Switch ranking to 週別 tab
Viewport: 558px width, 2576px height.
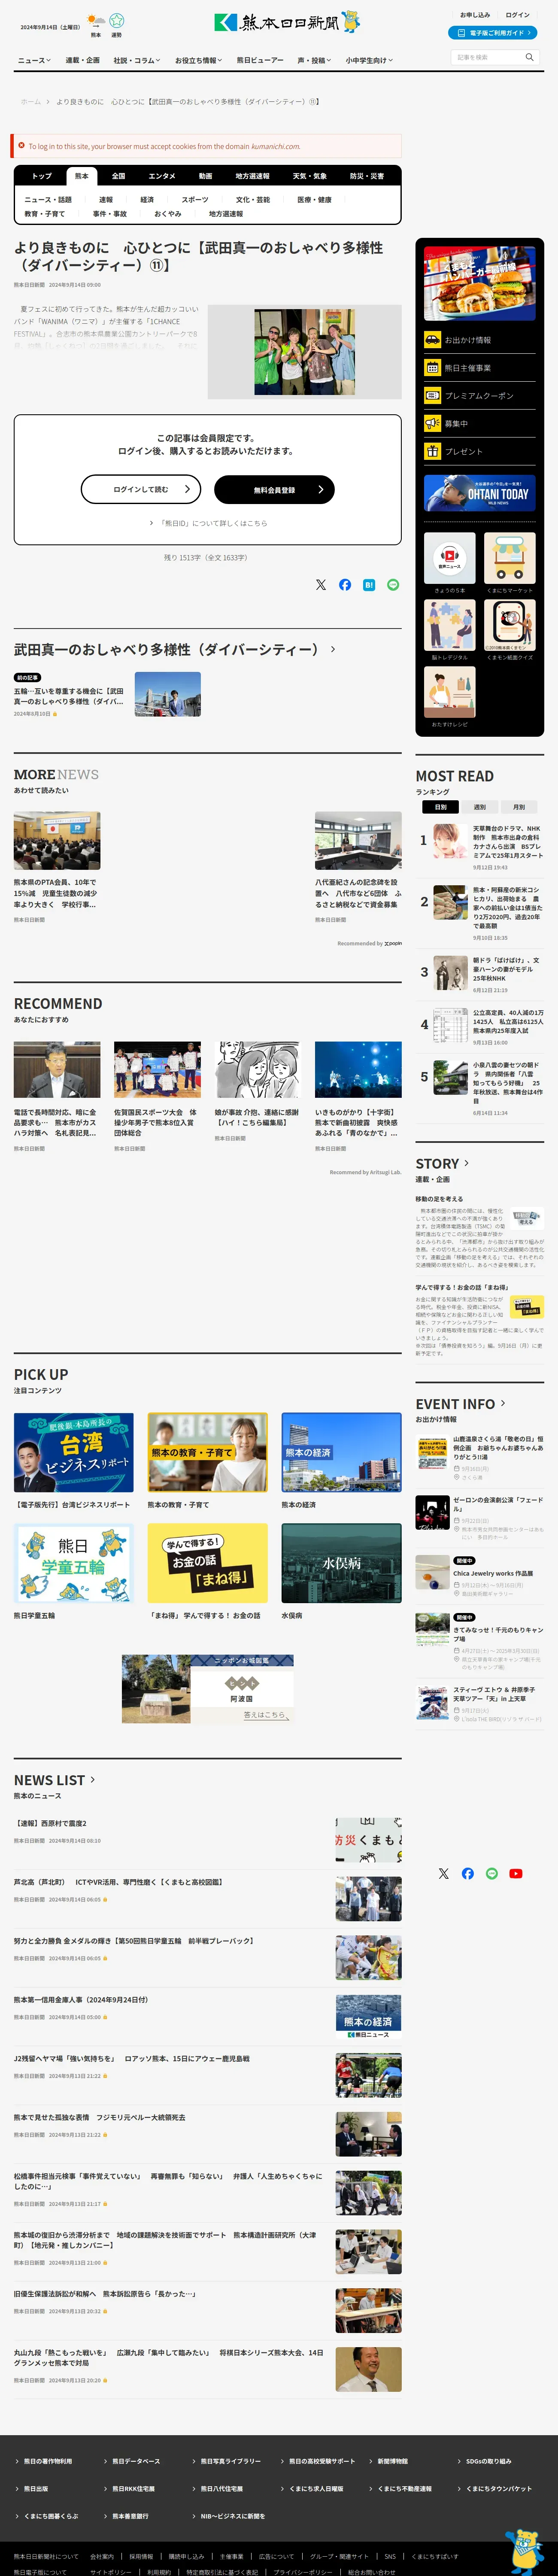pyautogui.click(x=479, y=807)
